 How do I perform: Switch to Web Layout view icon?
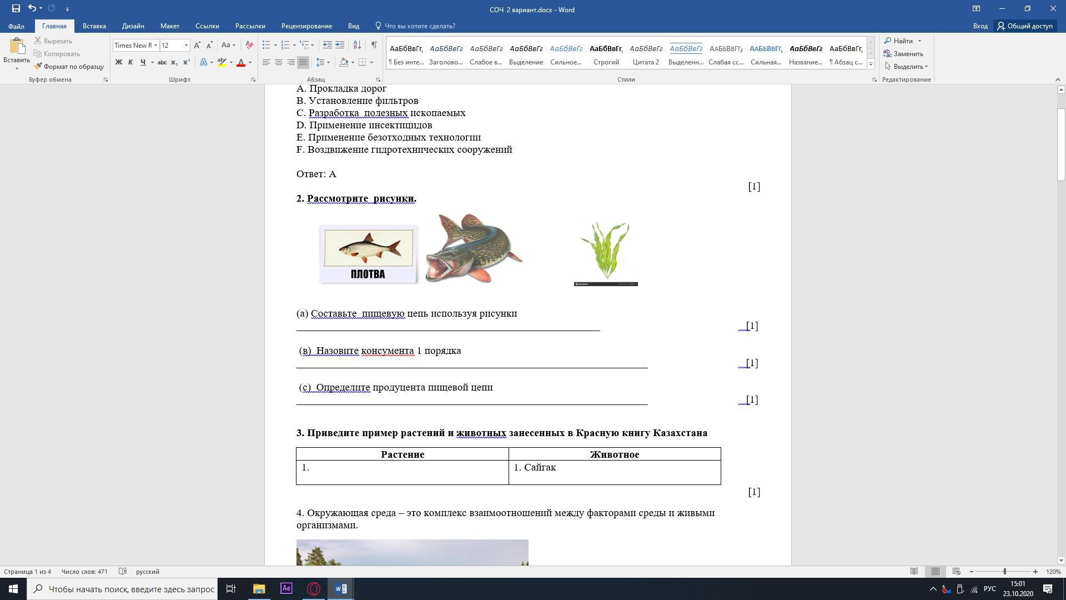pos(957,572)
